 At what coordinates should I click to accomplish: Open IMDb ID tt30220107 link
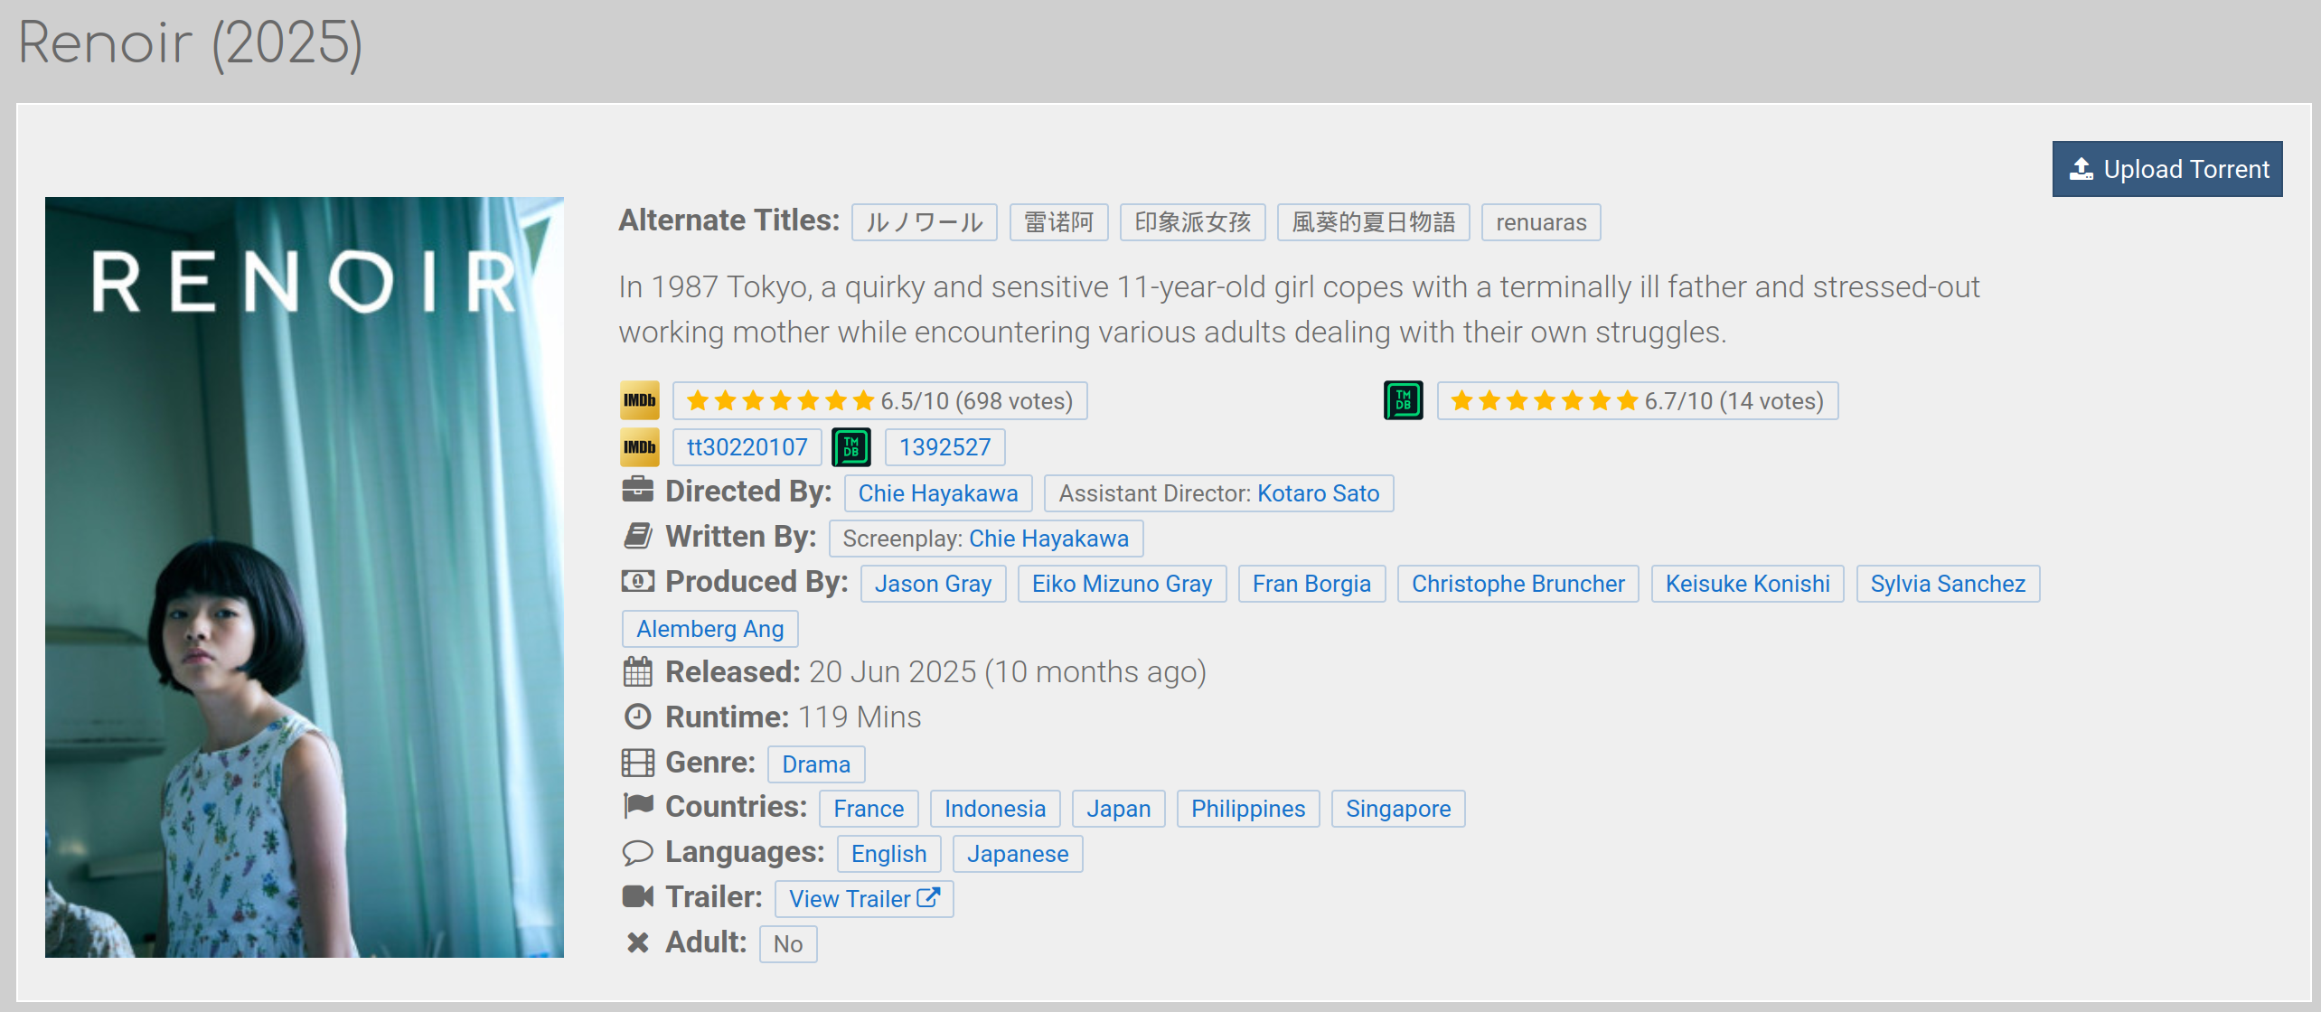point(747,447)
